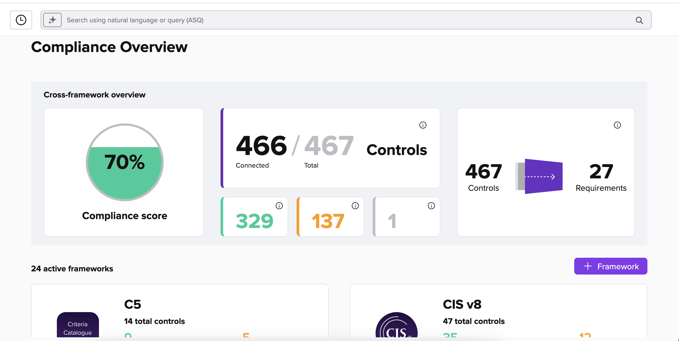Click the info icon on the Requirements card
Image resolution: width=679 pixels, height=341 pixels.
(x=617, y=125)
